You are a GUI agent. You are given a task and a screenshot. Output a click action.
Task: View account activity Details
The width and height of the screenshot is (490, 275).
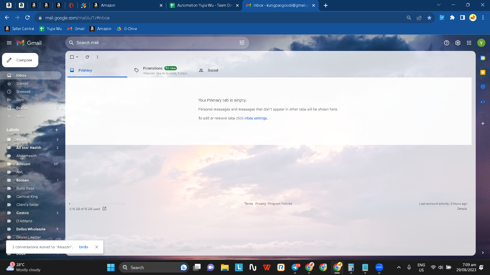[x=462, y=209]
